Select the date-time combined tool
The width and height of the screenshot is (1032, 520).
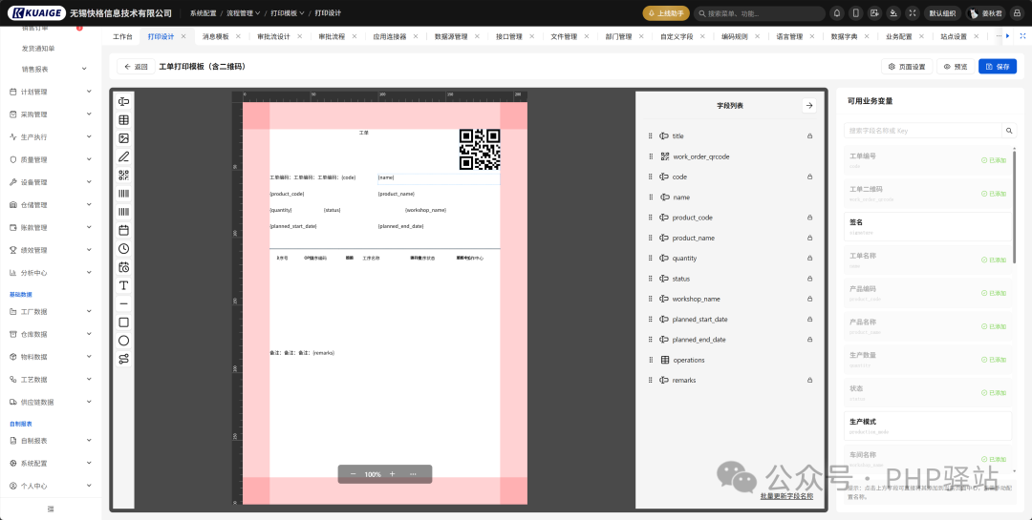123,267
